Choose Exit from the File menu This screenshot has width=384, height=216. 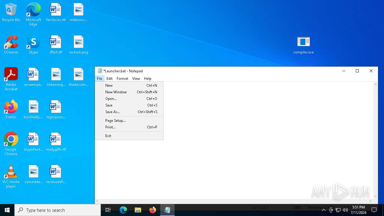129,136
